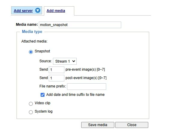Click the down-arrow icon on Add server

(38, 10)
